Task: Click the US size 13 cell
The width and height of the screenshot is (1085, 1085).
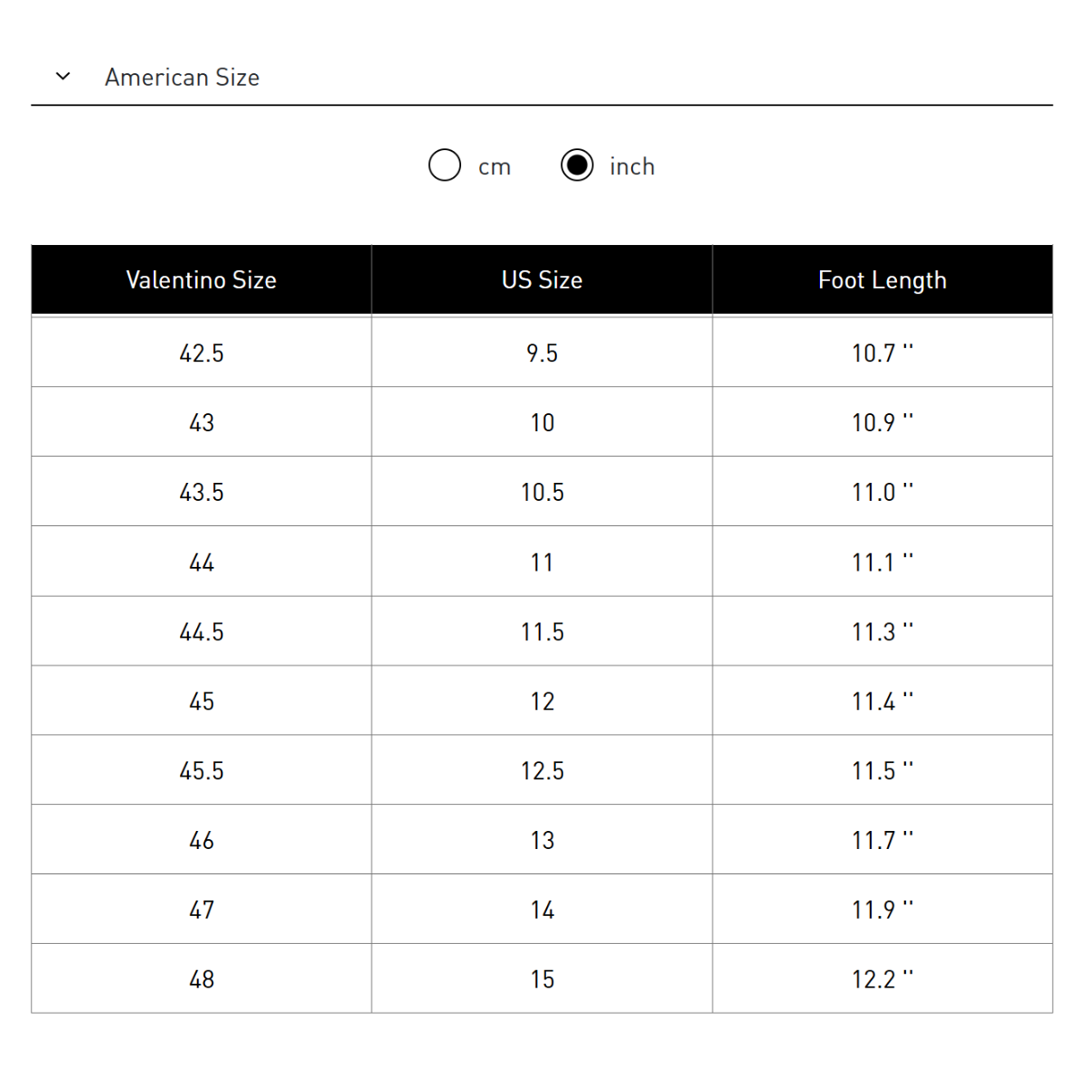Action: (542, 840)
